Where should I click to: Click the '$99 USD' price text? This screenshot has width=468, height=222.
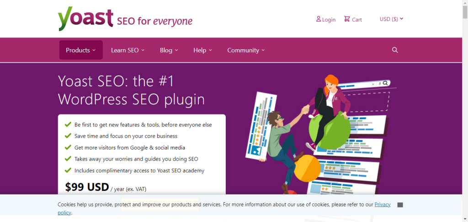click(87, 187)
